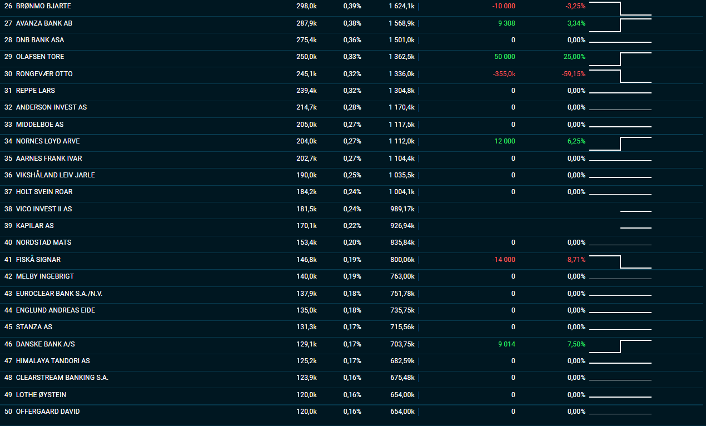This screenshot has width=706, height=426.
Task: Click DANSKE BANK's 9 014 change value
Action: (506, 344)
